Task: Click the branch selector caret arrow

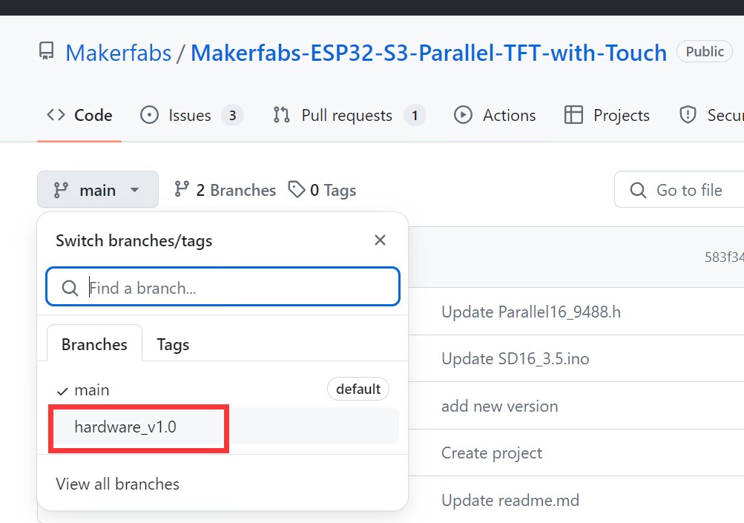Action: [135, 190]
